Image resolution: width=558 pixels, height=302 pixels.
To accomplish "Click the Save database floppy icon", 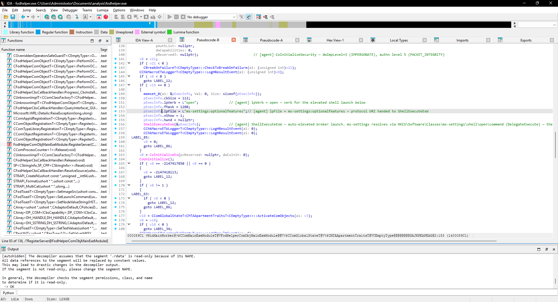I will (x=13, y=17).
